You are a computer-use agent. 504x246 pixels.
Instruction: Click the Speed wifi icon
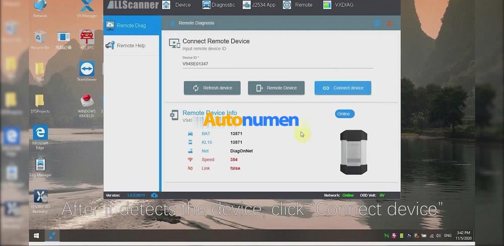click(191, 159)
